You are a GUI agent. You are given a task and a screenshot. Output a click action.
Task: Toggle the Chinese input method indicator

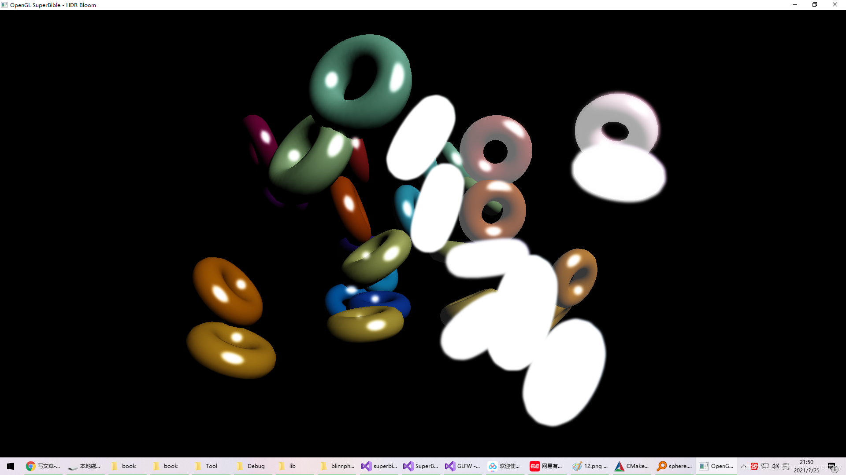786,466
